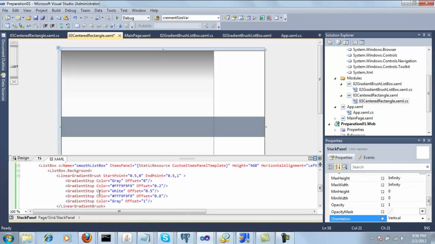Swap Design and XAML panes icon
The width and height of the screenshot is (435, 244).
click(x=39, y=158)
